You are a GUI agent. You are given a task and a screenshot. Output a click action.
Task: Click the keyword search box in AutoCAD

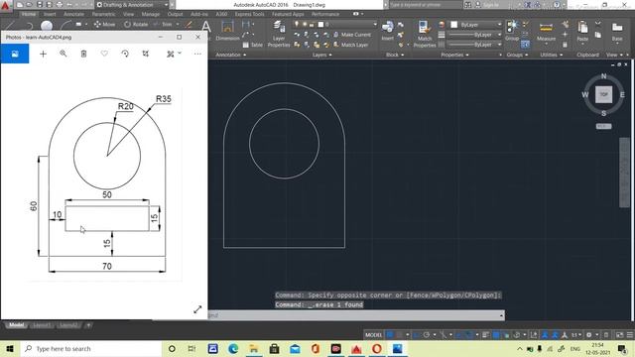pos(426,5)
